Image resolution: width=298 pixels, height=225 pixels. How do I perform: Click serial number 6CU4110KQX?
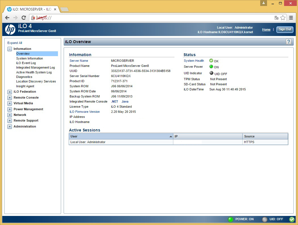[x=121, y=76]
